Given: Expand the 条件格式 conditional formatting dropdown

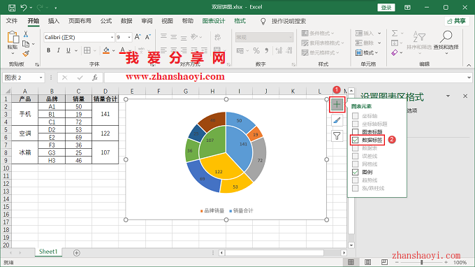Looking at the screenshot, I should pos(332,33).
